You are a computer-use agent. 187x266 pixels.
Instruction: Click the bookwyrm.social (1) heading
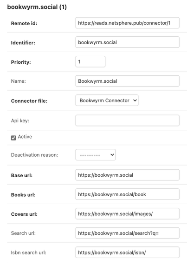click(x=37, y=7)
